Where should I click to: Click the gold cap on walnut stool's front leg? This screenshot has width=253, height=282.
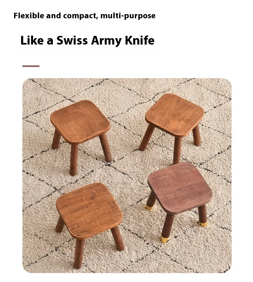[x=164, y=239]
